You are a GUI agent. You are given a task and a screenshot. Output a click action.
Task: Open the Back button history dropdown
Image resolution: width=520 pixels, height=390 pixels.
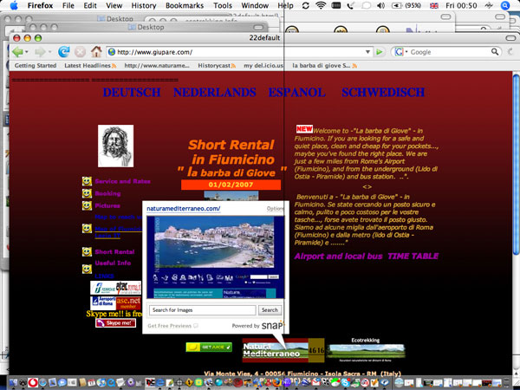[x=27, y=52]
